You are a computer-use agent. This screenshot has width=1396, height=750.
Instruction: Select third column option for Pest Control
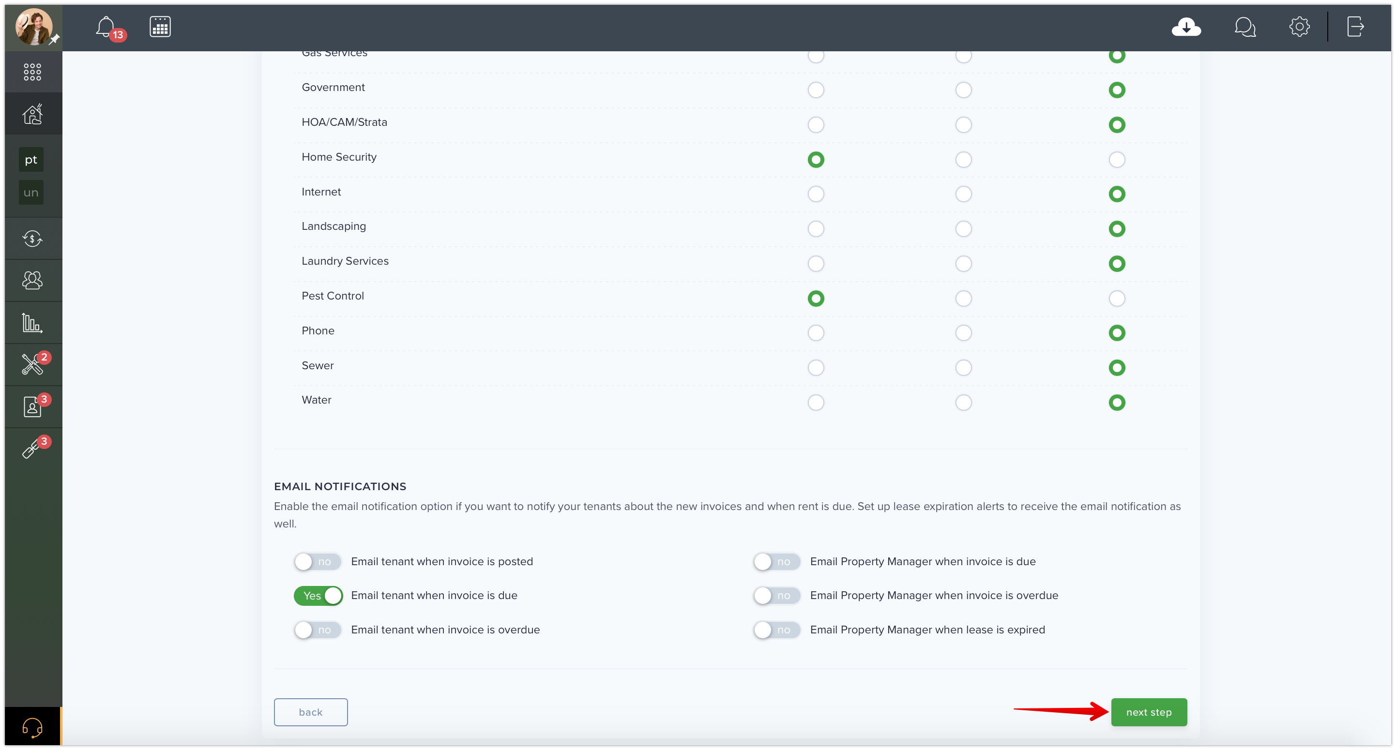tap(1116, 298)
